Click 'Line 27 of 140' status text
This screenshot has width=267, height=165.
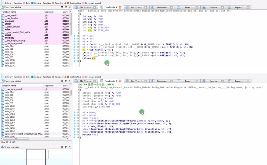(8, 142)
